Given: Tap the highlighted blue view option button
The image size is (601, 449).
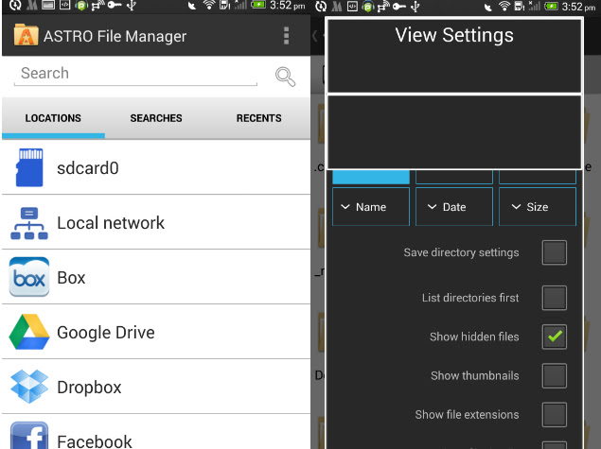Looking at the screenshot, I should pos(371,177).
